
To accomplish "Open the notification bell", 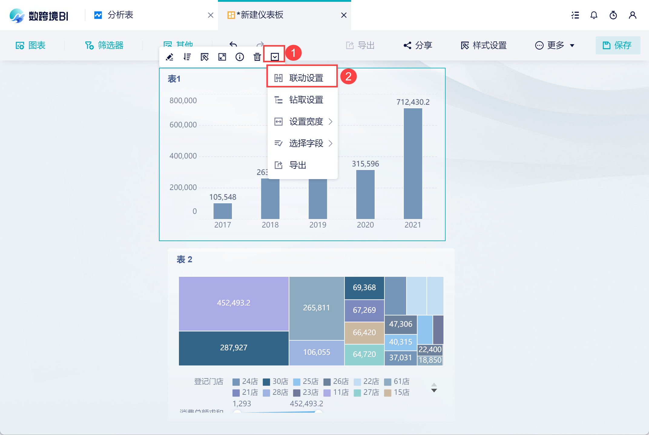I will tap(594, 15).
